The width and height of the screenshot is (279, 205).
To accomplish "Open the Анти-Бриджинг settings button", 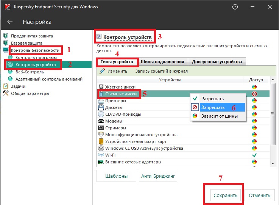I will coord(158,176).
